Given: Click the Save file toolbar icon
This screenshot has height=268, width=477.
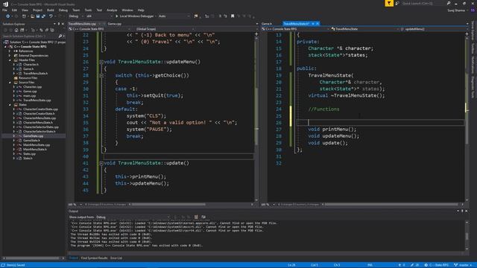Looking at the screenshot, I should point(38,16).
